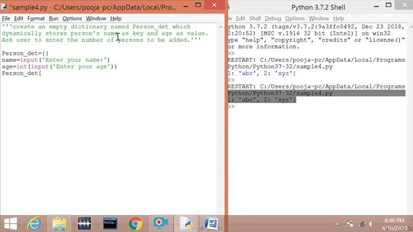This screenshot has height=232, width=413.
Task: Open Help menu in Python Shell window
Action: tap(338, 19)
